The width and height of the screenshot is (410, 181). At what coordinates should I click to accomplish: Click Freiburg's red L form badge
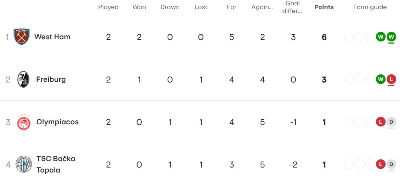click(x=391, y=79)
